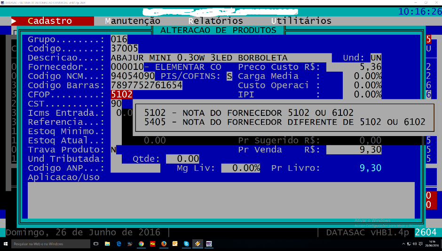
Task: Click the Pr Livro value 9,30
Action: [x=371, y=168]
